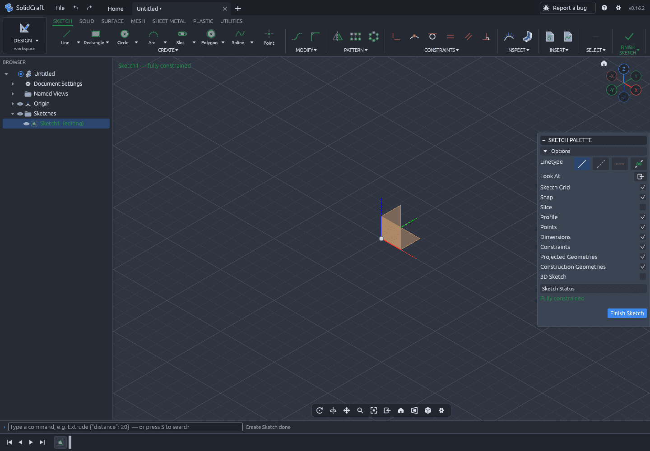This screenshot has width=650, height=451.
Task: Apply the Perpendicular constraint icon
Action: (487, 37)
